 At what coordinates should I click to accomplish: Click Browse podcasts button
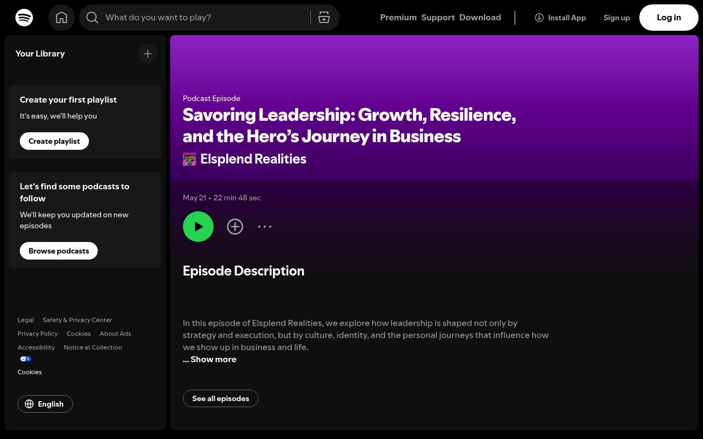(59, 251)
